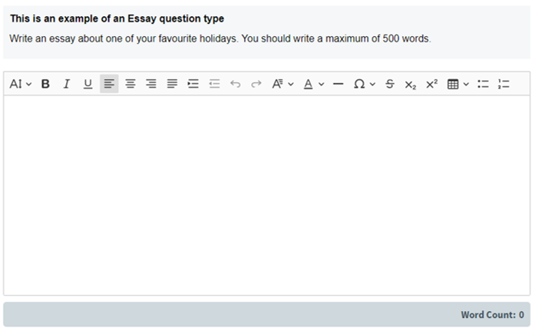Click inside the essay text area
Image resolution: width=535 pixels, height=331 pixels.
[x=266, y=195]
